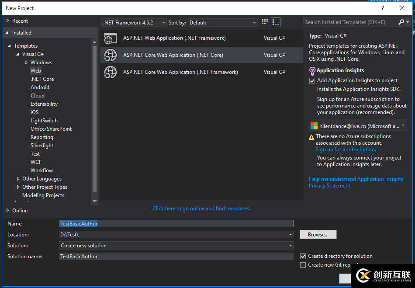Open the dialog help question mark
This screenshot has height=288, width=415.
382,8
